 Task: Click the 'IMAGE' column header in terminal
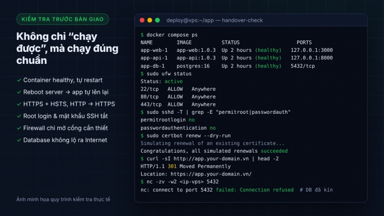pyautogui.click(x=184, y=42)
